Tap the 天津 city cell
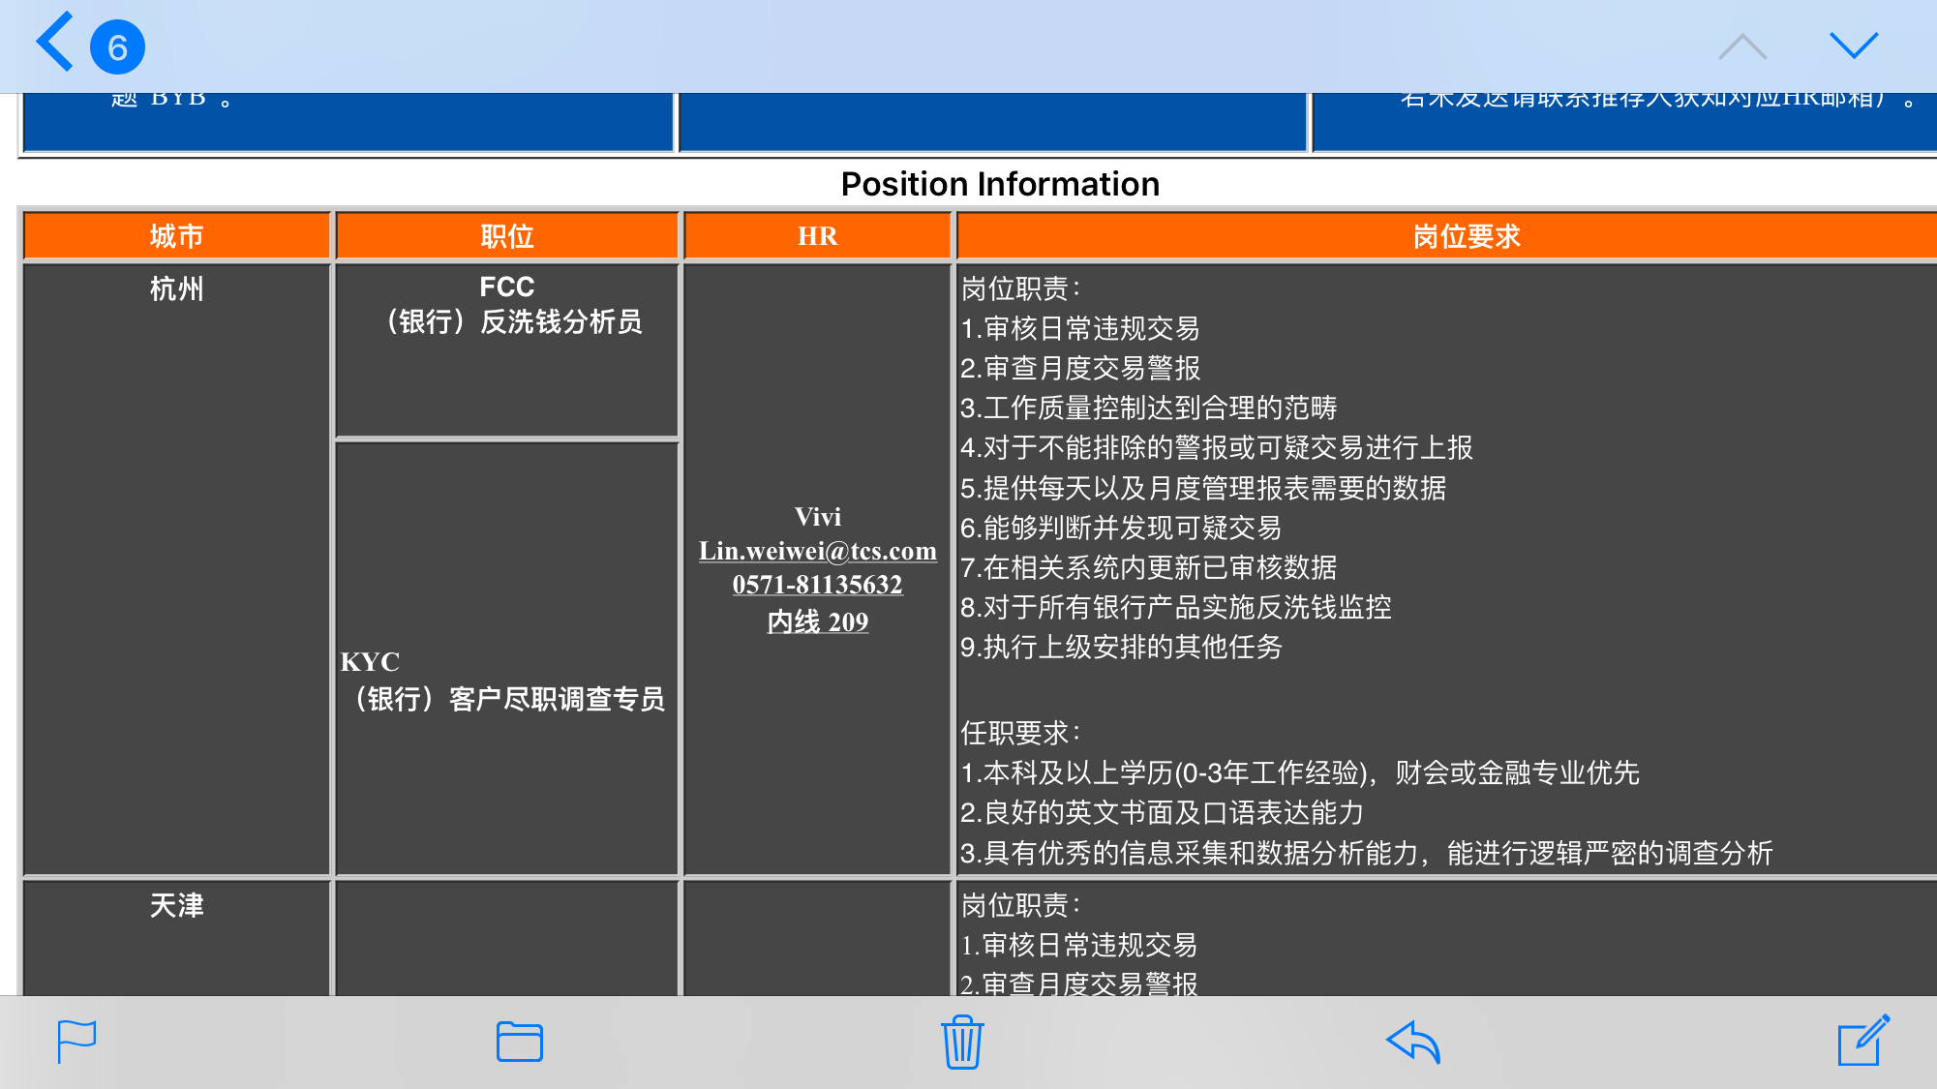Screen dimensions: 1937x1089 [176, 906]
